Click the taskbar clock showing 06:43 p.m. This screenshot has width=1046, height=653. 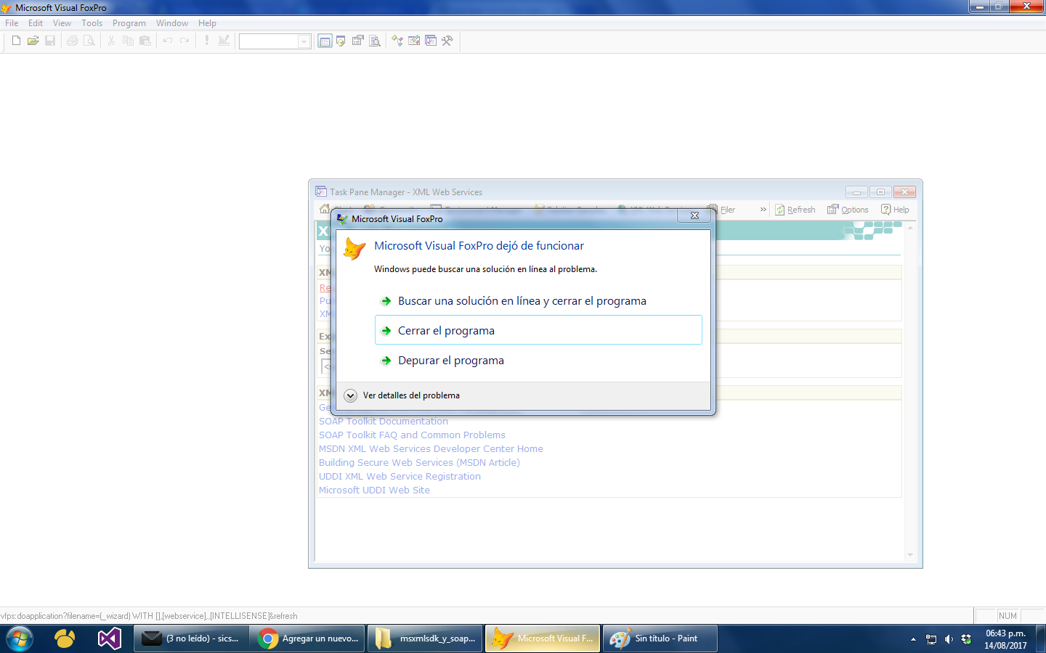1005,639
